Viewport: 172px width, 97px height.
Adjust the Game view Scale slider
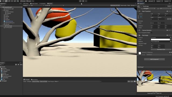(56, 5)
